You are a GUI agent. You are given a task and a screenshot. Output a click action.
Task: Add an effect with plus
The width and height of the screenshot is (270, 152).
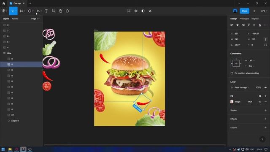(265, 119)
